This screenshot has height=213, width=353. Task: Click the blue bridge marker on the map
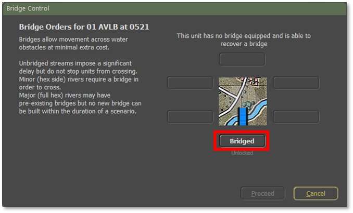(242, 117)
